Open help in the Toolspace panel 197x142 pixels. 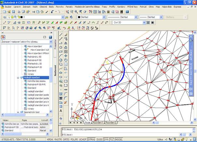click(50, 37)
